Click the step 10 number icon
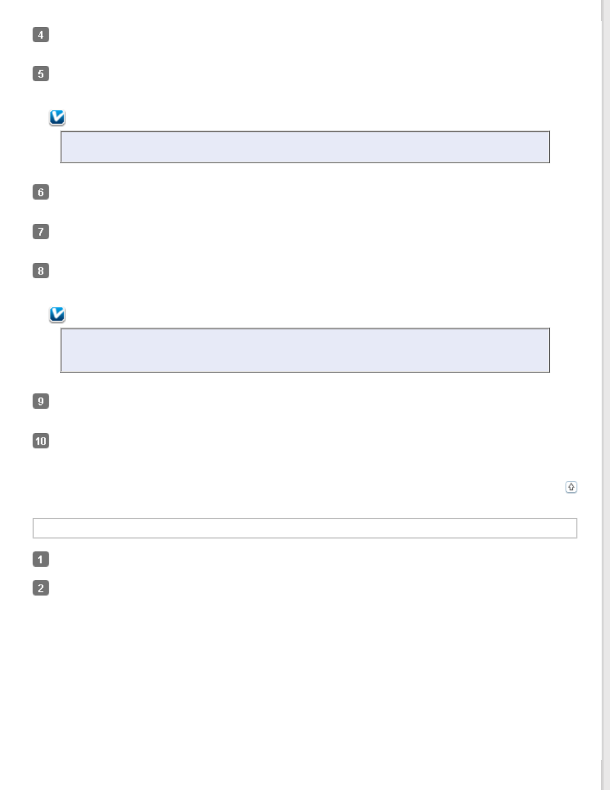 [x=41, y=441]
